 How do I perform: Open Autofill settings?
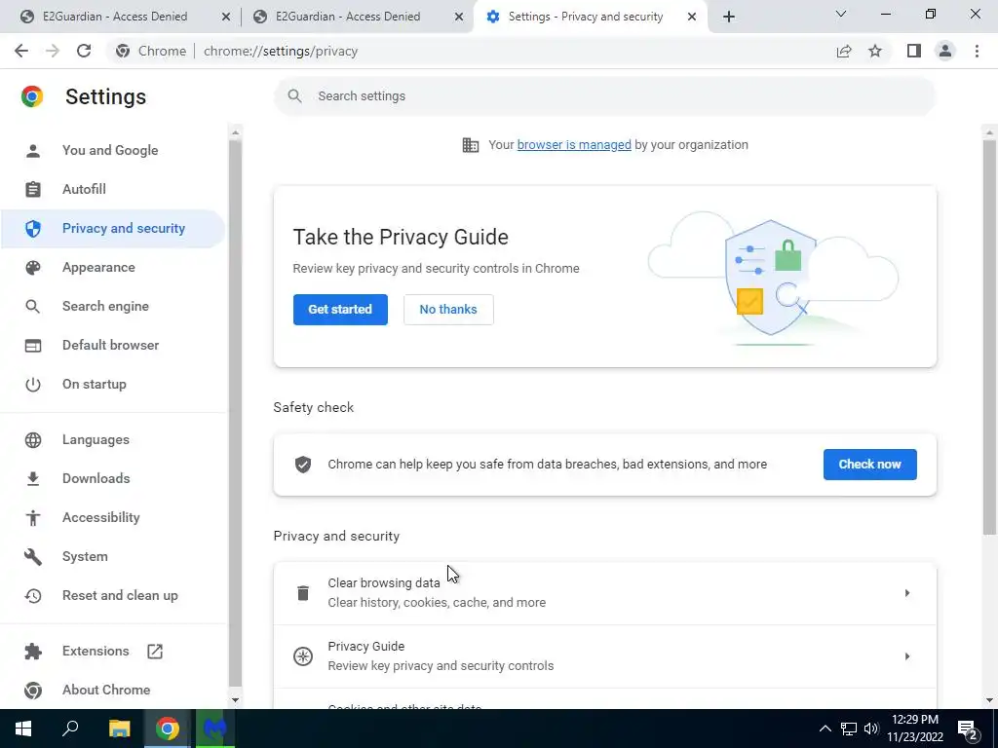pyautogui.click(x=113, y=190)
